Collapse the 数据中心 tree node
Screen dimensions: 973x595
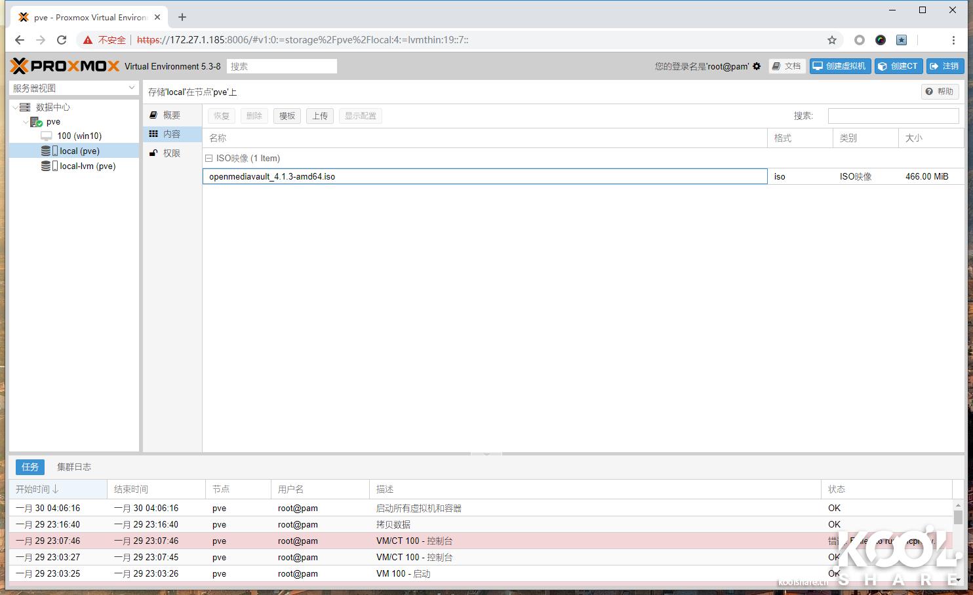[15, 107]
